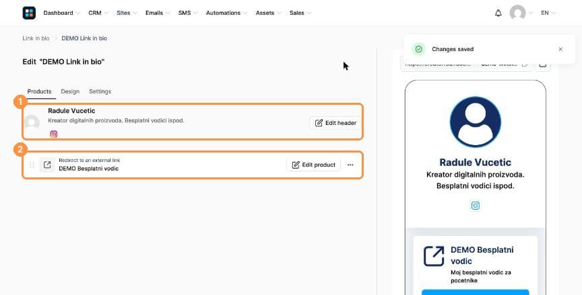The width and height of the screenshot is (582, 295).
Task: Click Moj besplatni vodic za pocetnike text
Action: point(481,276)
